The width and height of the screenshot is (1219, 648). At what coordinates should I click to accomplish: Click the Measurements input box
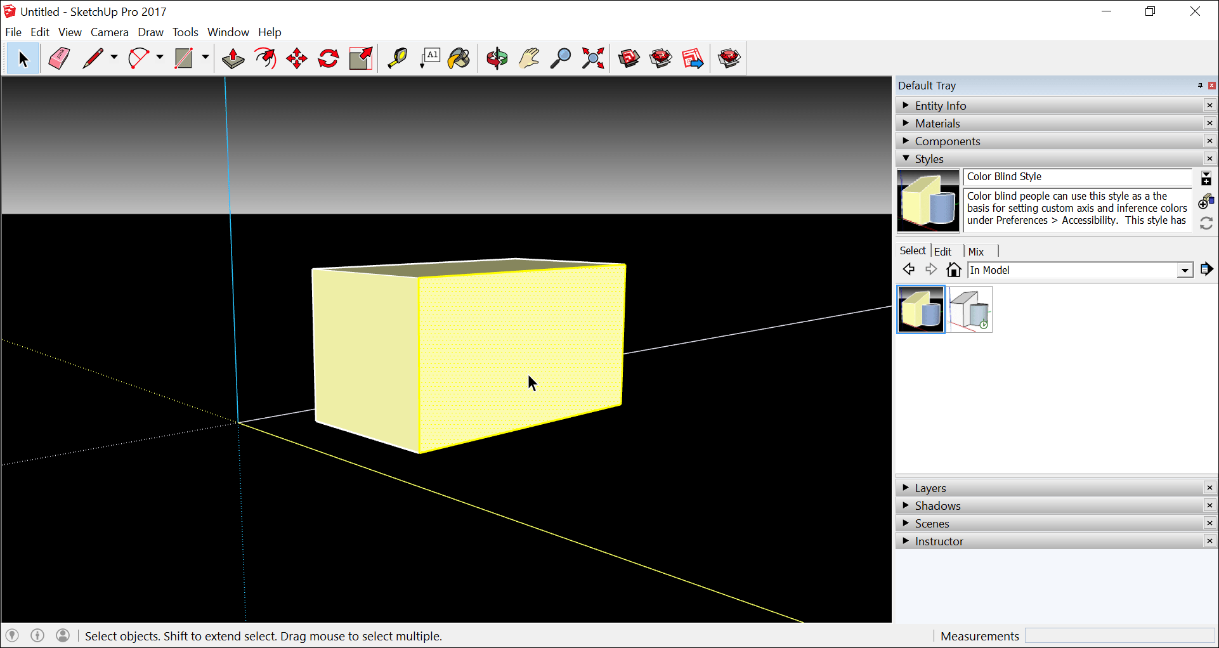1119,636
